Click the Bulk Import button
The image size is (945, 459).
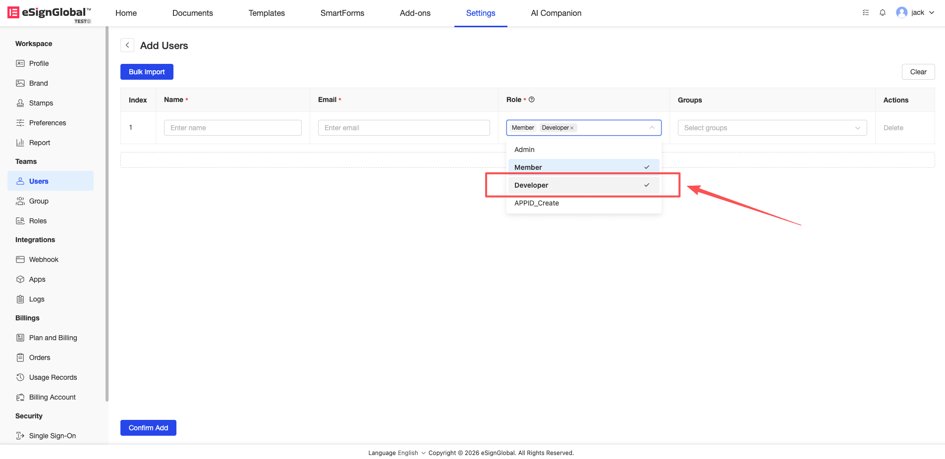[x=147, y=72]
